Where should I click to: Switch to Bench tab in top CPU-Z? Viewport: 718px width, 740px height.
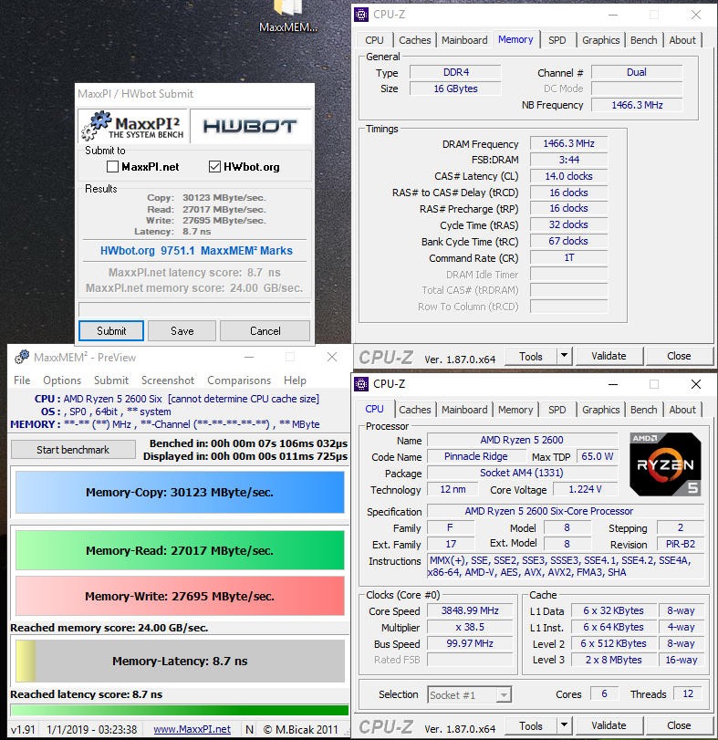coord(643,40)
